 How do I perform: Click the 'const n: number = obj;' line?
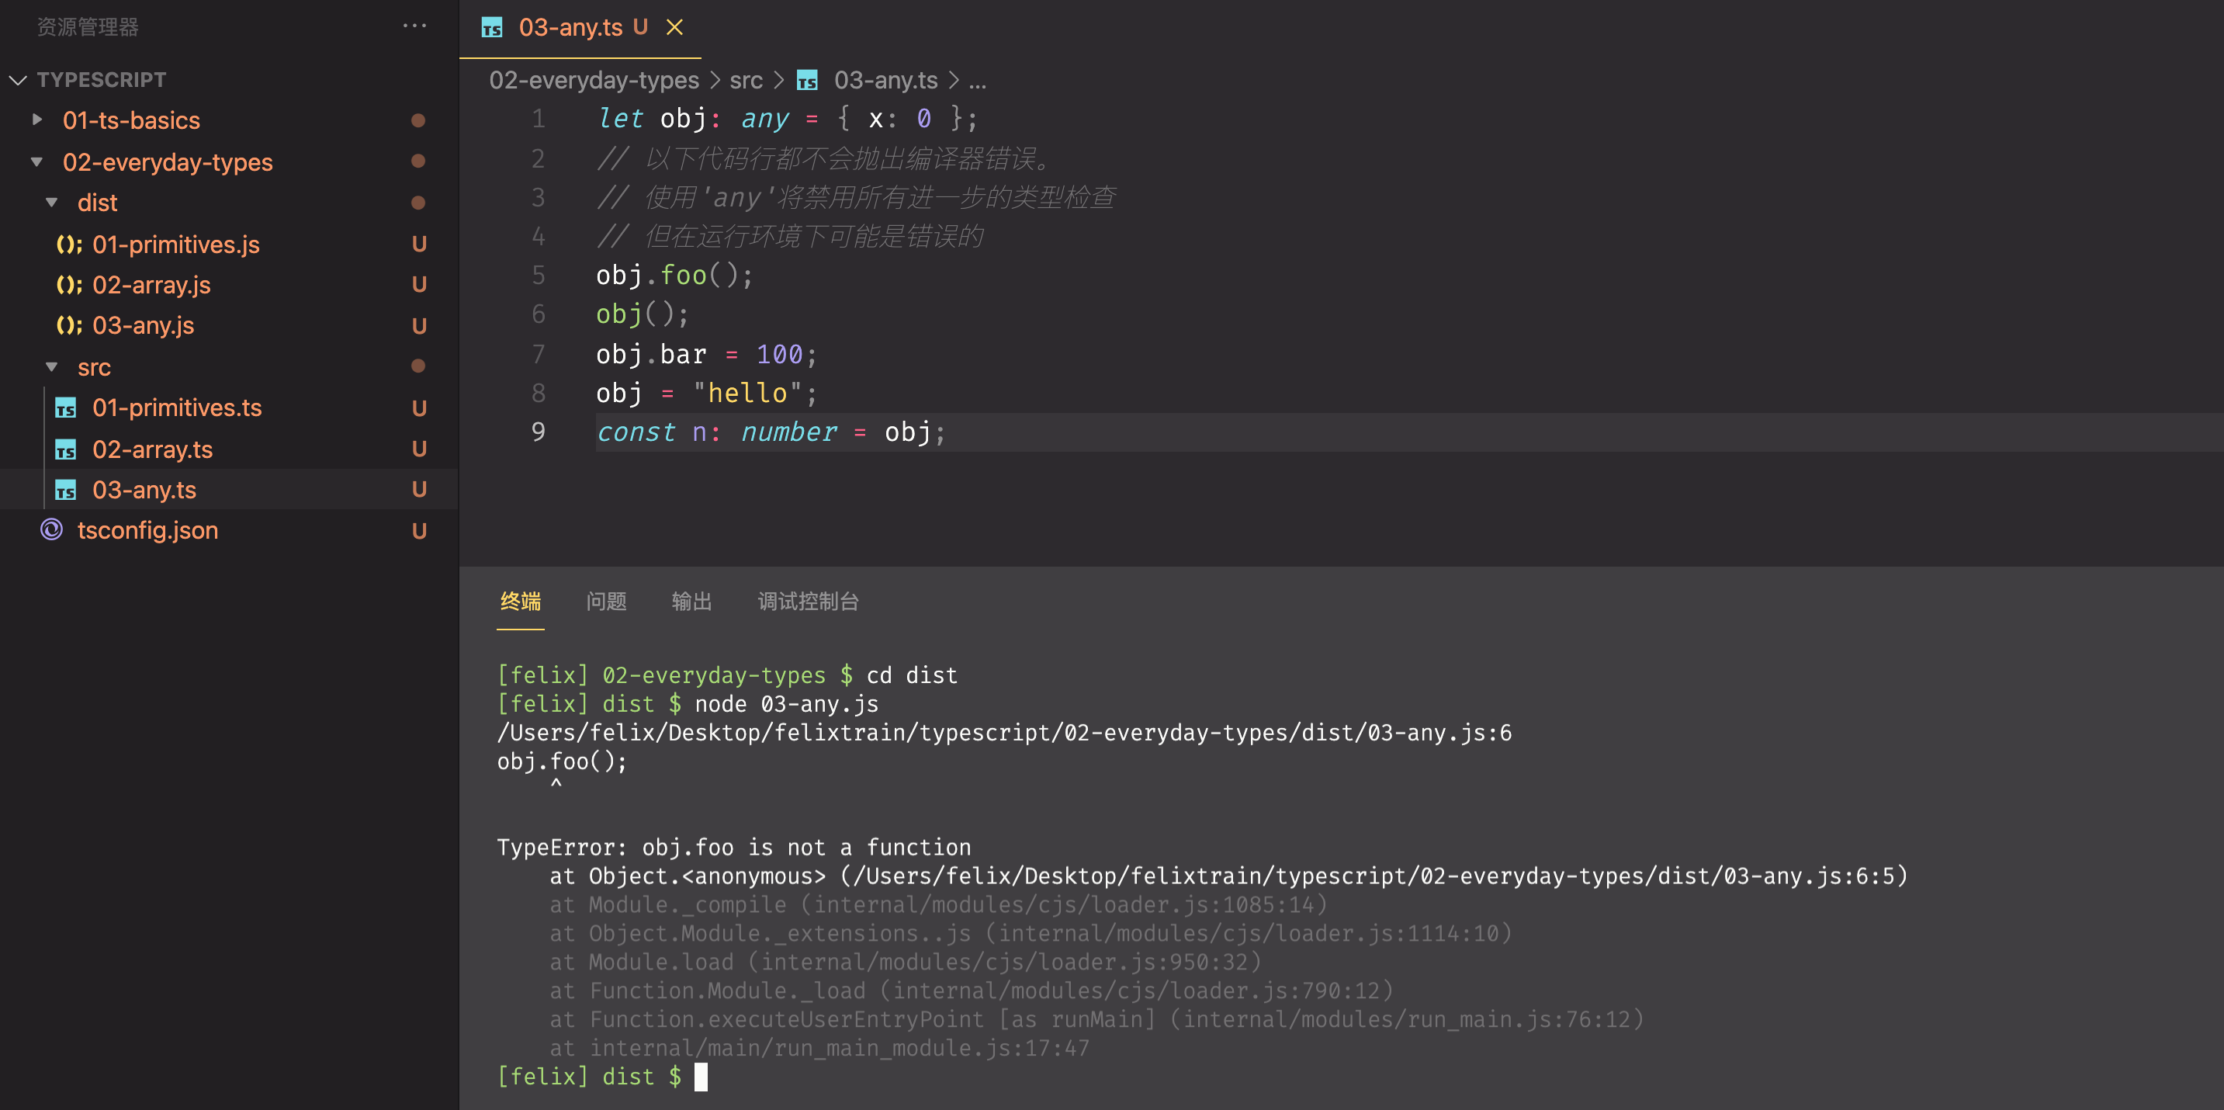(x=771, y=432)
